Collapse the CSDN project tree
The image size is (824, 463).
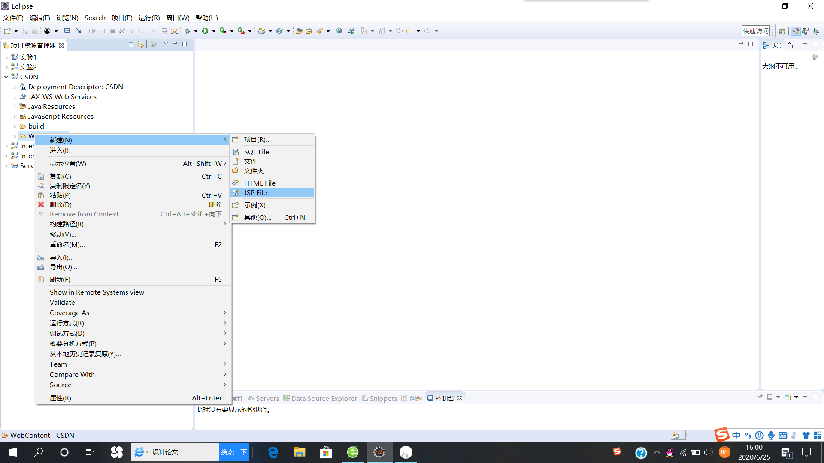(x=6, y=77)
